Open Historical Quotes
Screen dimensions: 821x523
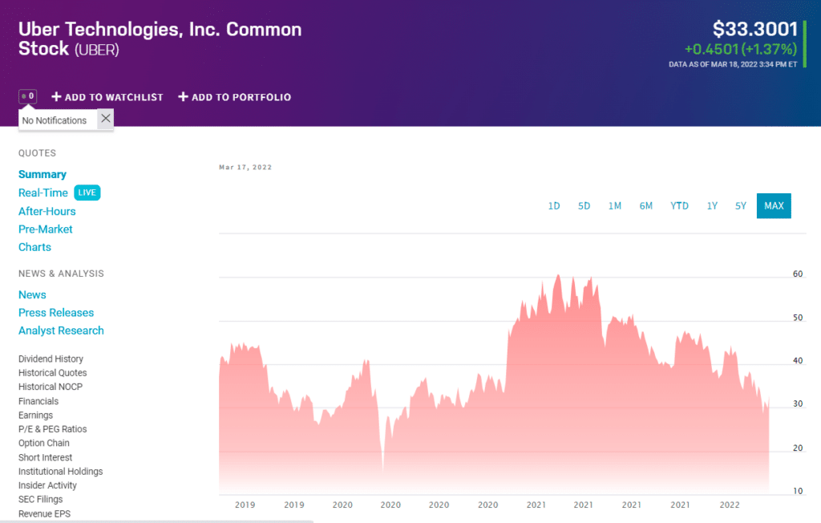[52, 373]
